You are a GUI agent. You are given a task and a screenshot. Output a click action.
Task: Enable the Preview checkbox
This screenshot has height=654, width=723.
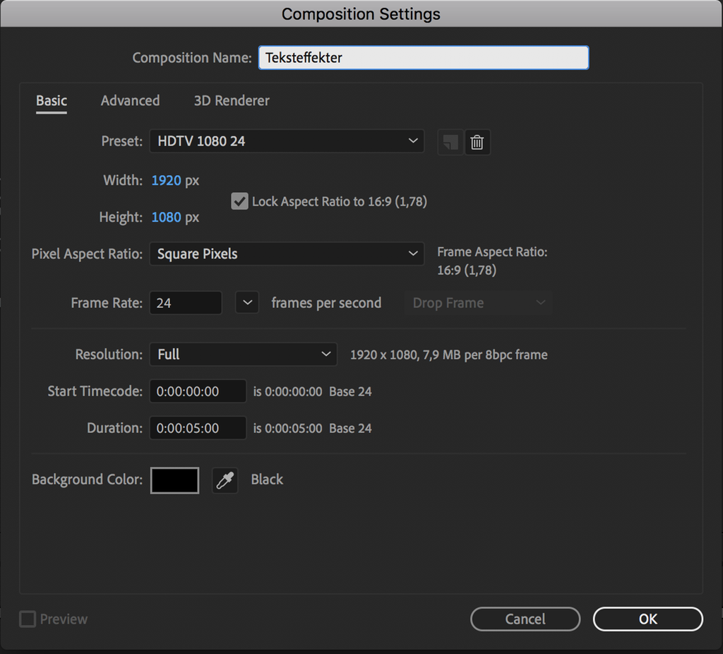point(28,619)
